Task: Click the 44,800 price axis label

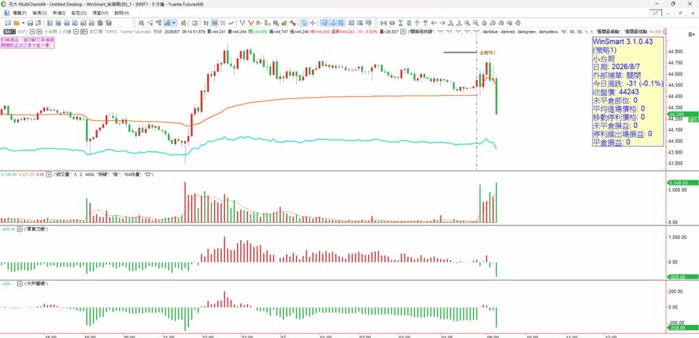Action: tap(676, 52)
